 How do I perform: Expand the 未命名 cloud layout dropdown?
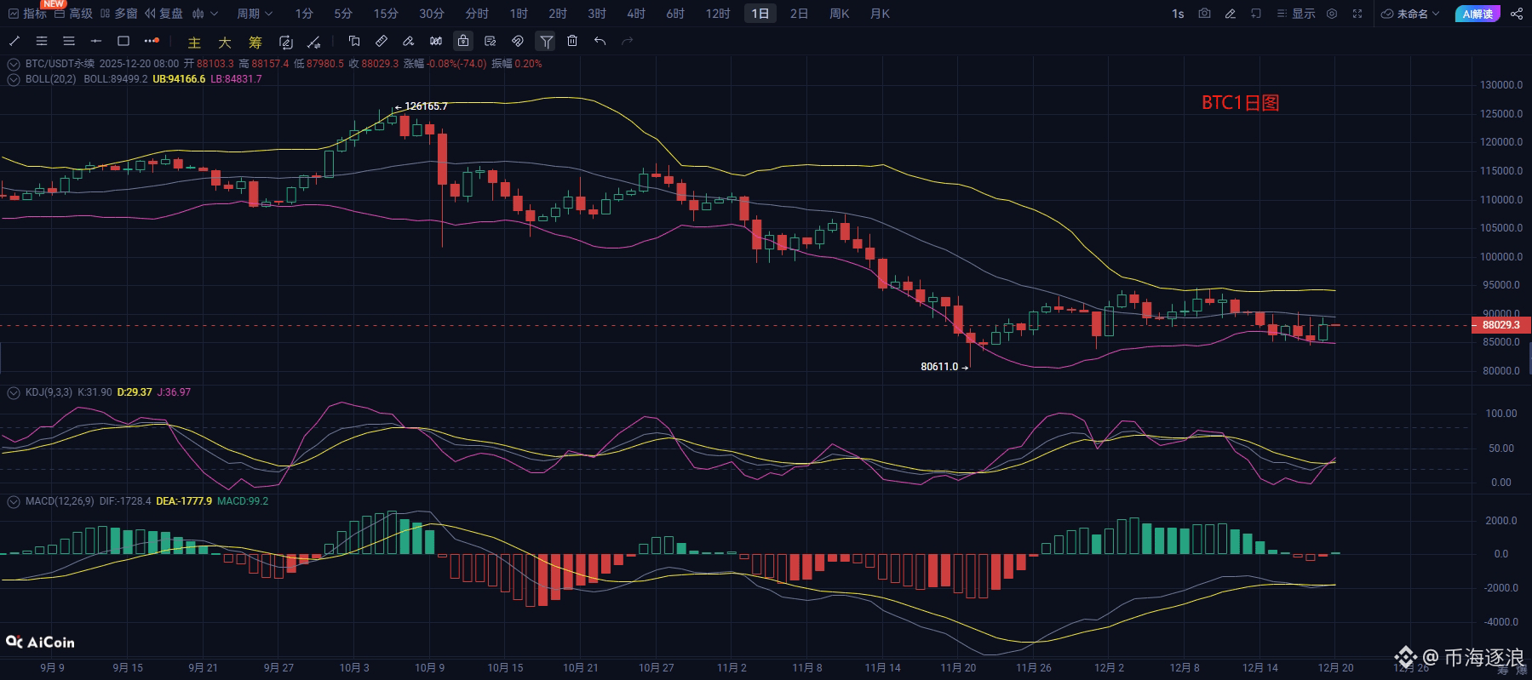pyautogui.click(x=1410, y=14)
